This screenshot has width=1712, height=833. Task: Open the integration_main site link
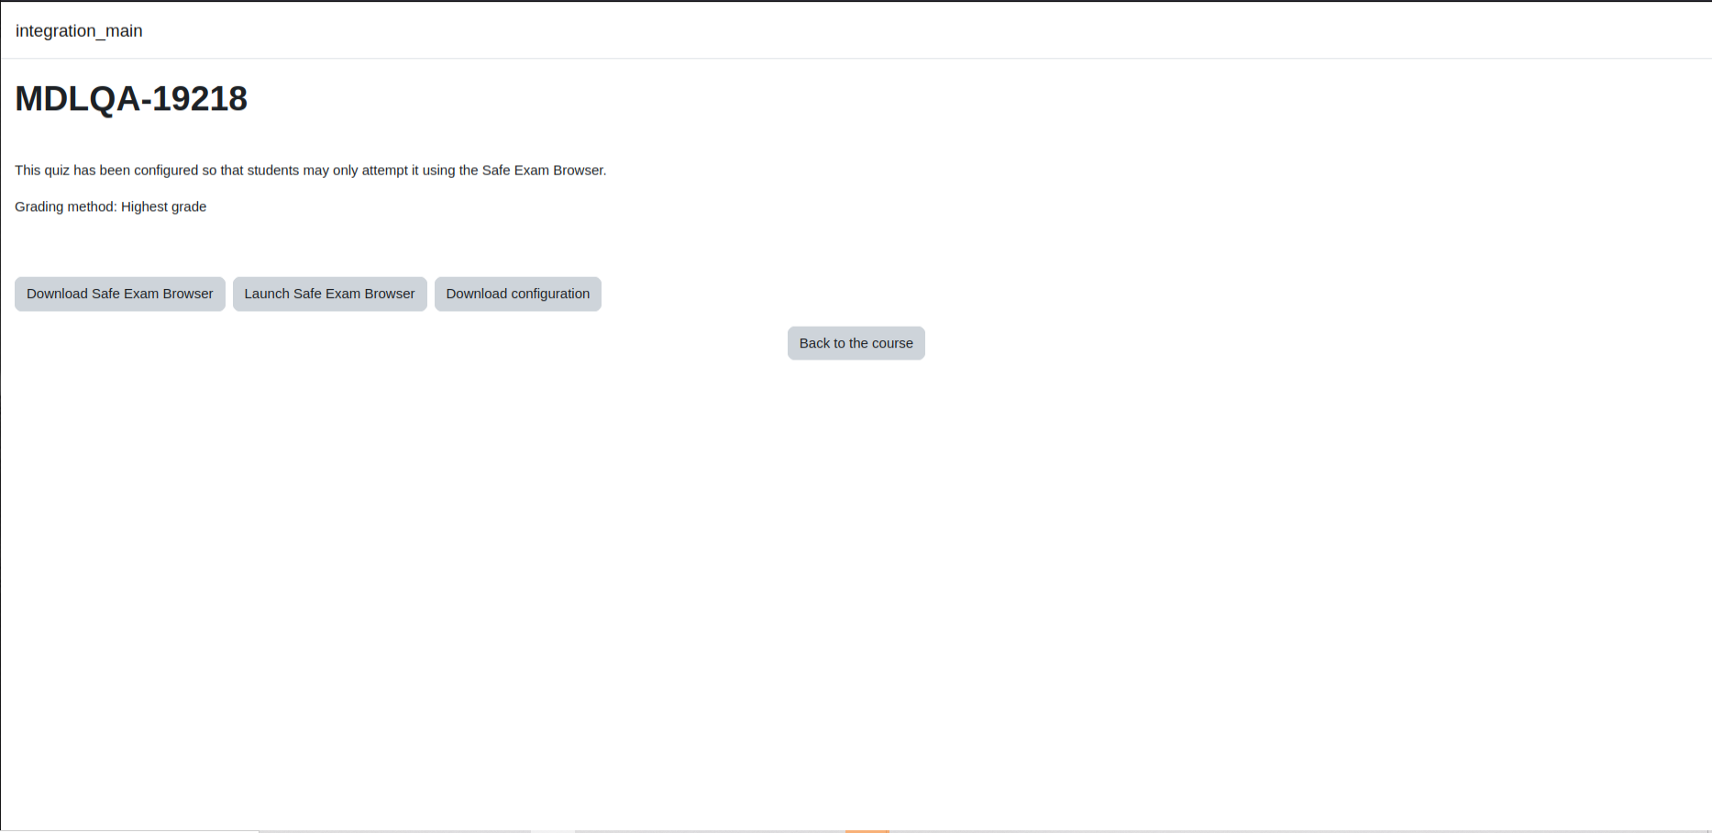79,30
